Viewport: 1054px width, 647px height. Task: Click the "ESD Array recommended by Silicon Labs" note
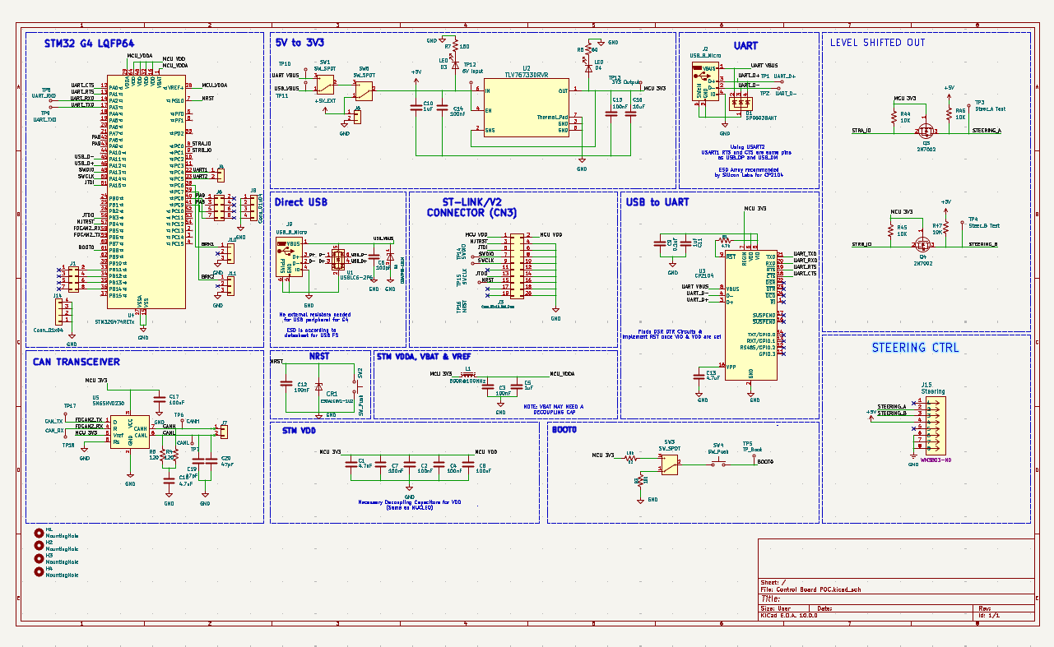pos(749,172)
